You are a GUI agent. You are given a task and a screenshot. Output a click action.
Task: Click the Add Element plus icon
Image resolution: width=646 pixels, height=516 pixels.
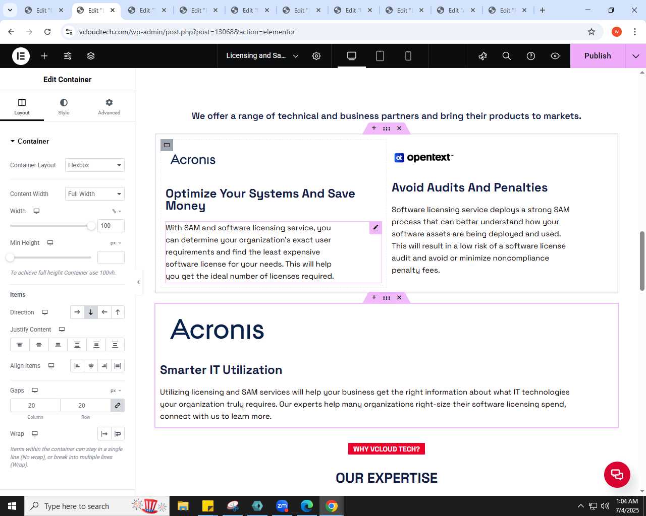(x=44, y=56)
